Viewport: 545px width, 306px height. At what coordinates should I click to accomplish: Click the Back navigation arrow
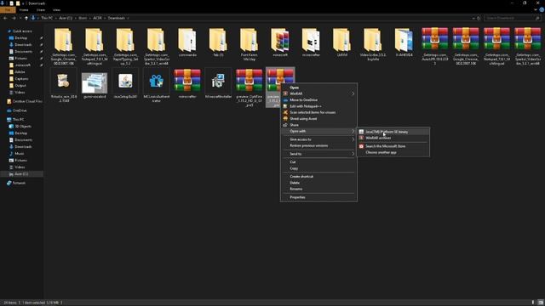point(5,18)
